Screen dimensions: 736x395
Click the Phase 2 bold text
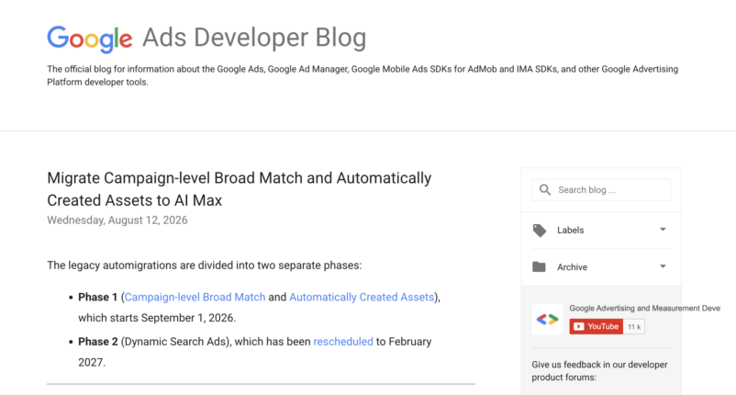(97, 342)
